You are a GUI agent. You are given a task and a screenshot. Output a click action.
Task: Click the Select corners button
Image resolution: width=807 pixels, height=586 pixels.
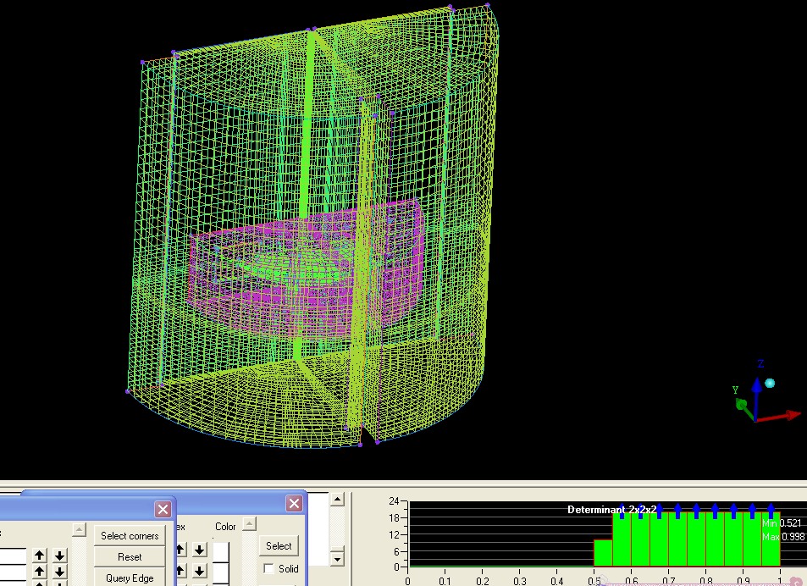point(130,535)
